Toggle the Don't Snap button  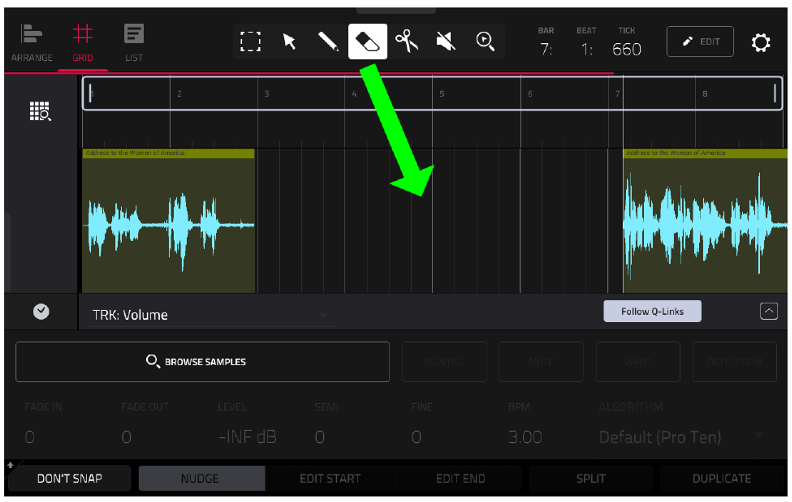click(70, 478)
